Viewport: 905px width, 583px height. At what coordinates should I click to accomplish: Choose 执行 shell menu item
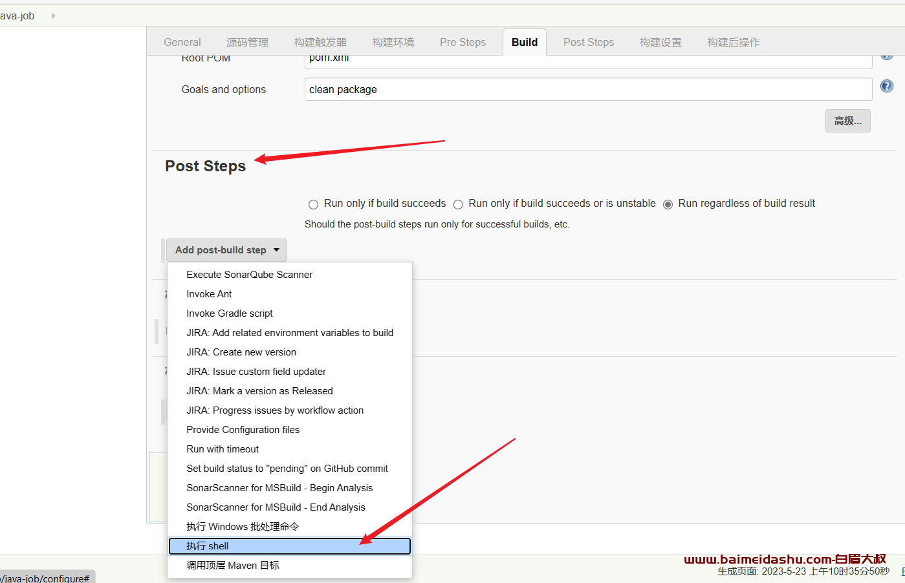[x=290, y=546]
